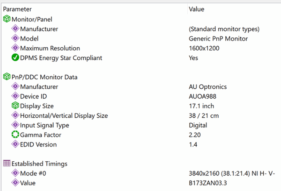The width and height of the screenshot is (281, 191).
Task: Select the Generic PnP Monitor value
Action: (218, 39)
